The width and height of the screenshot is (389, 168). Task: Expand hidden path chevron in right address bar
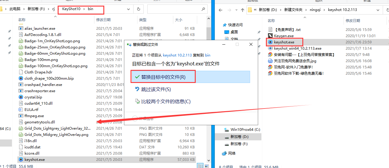[256, 10]
